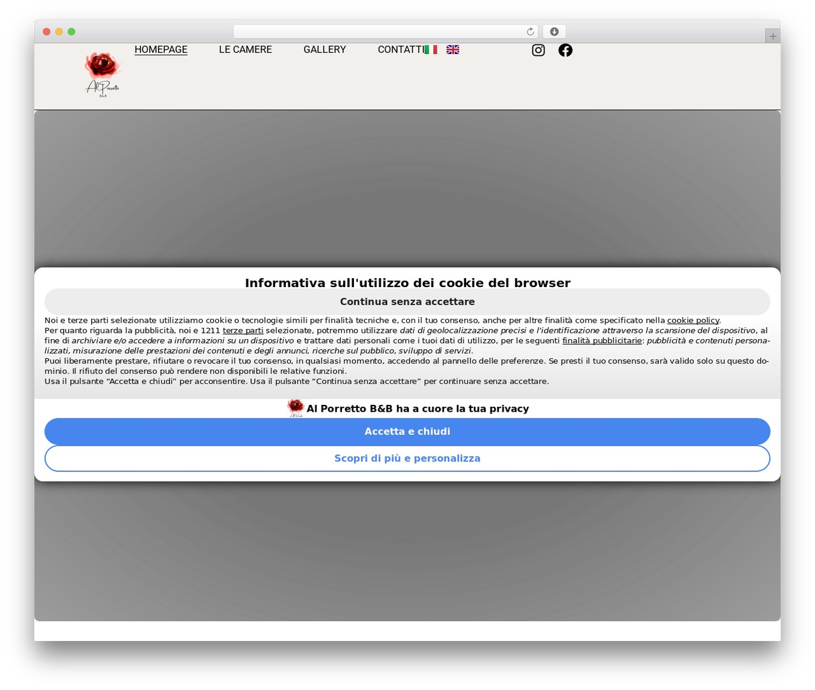Click the Accetta e chiudi button
This screenshot has width=815, height=690.
(407, 432)
